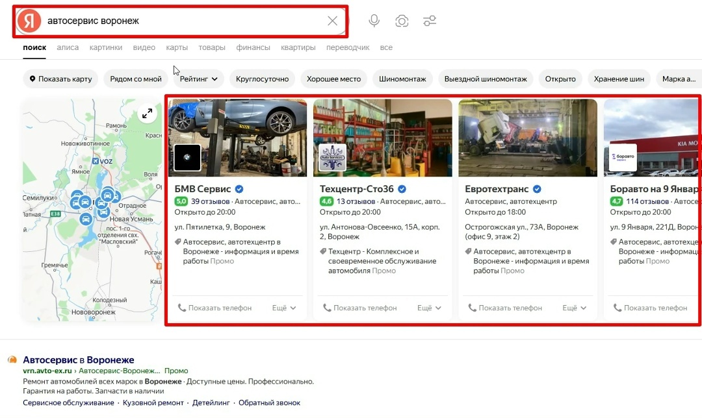
Task: Toggle the Круглосуточно filter
Action: pyautogui.click(x=263, y=79)
